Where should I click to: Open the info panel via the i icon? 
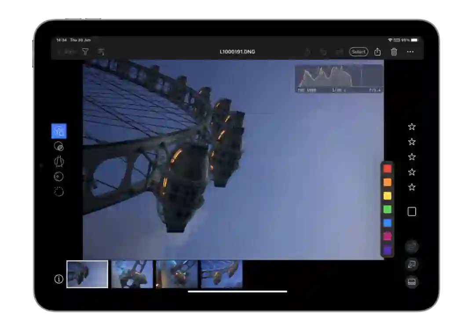[59, 279]
